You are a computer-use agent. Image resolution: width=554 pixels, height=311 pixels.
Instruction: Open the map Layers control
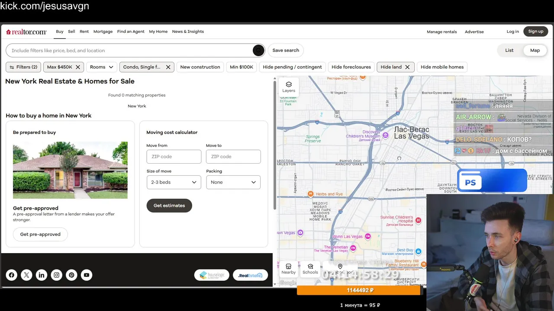tap(289, 87)
